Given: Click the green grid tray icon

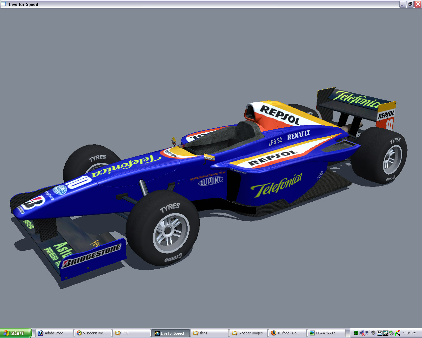Looking at the screenshot, I should coord(356,333).
